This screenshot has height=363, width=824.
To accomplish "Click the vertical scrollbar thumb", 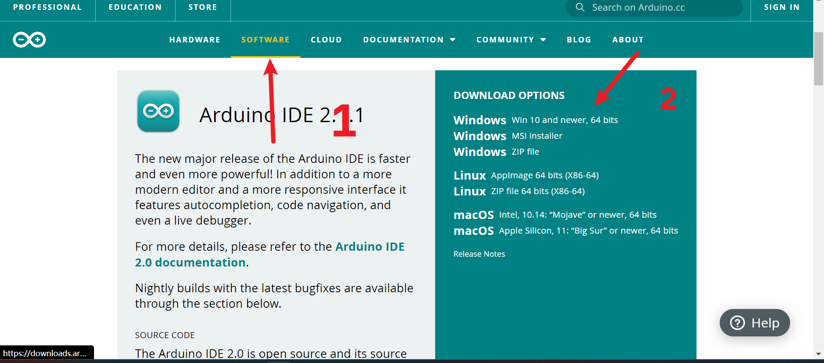I will tap(818, 59).
